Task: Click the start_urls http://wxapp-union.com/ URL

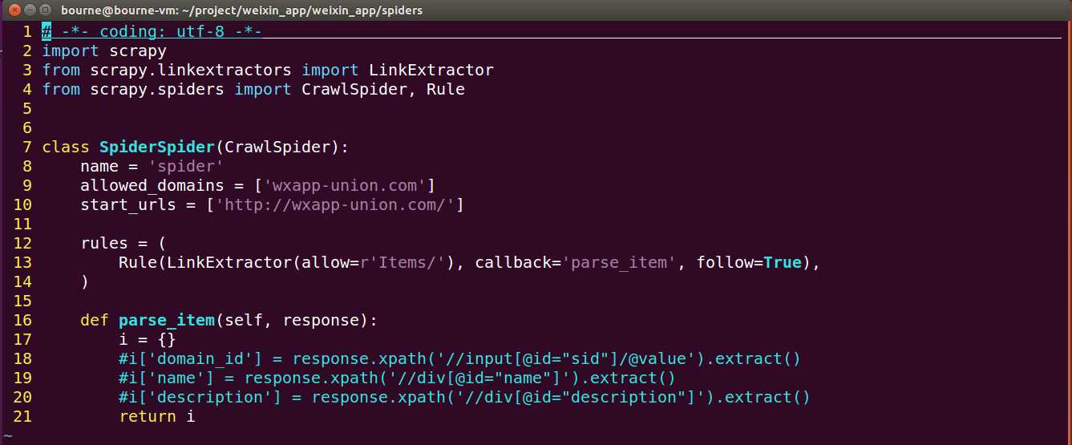Action: pyautogui.click(x=335, y=204)
